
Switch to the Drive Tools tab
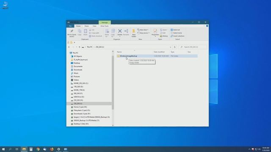pyautogui.click(x=105, y=26)
